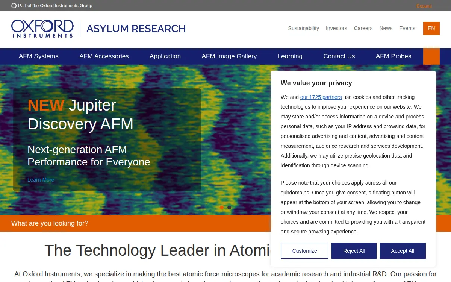The height and width of the screenshot is (282, 451).
Task: Open the AFM Systems menu
Action: 39,56
